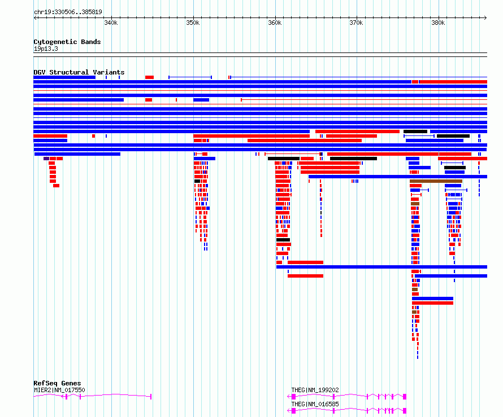Click the small purple variant near 335k
This screenshot has width=503, height=417.
pyautogui.click(x=46, y=159)
